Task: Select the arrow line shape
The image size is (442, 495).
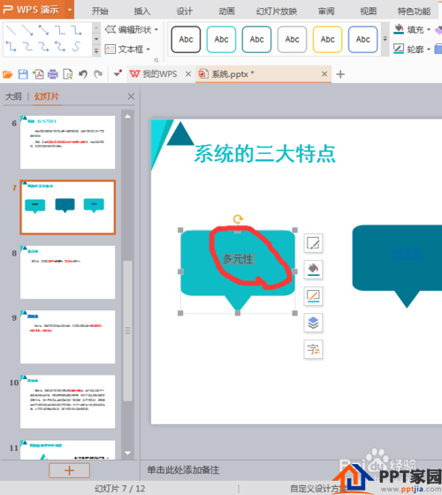Action: click(x=27, y=30)
